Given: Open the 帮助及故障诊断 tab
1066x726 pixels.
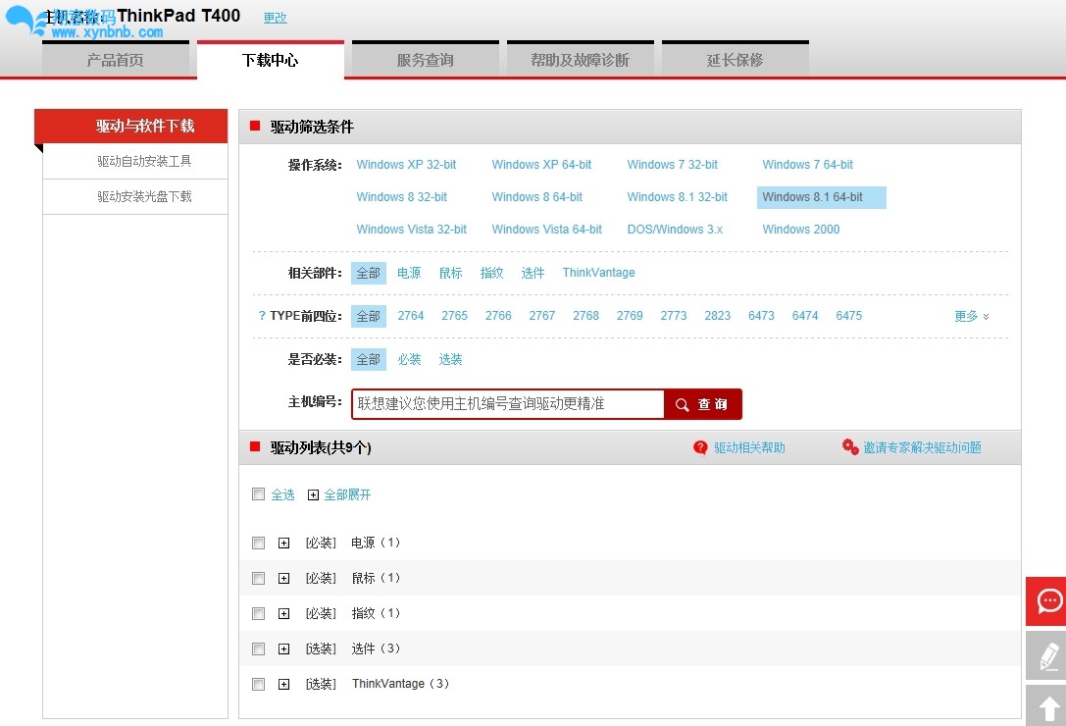Looking at the screenshot, I should [581, 59].
